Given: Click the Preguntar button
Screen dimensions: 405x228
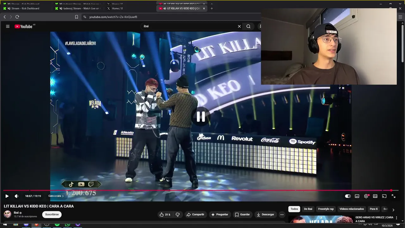Looking at the screenshot, I should (x=220, y=214).
